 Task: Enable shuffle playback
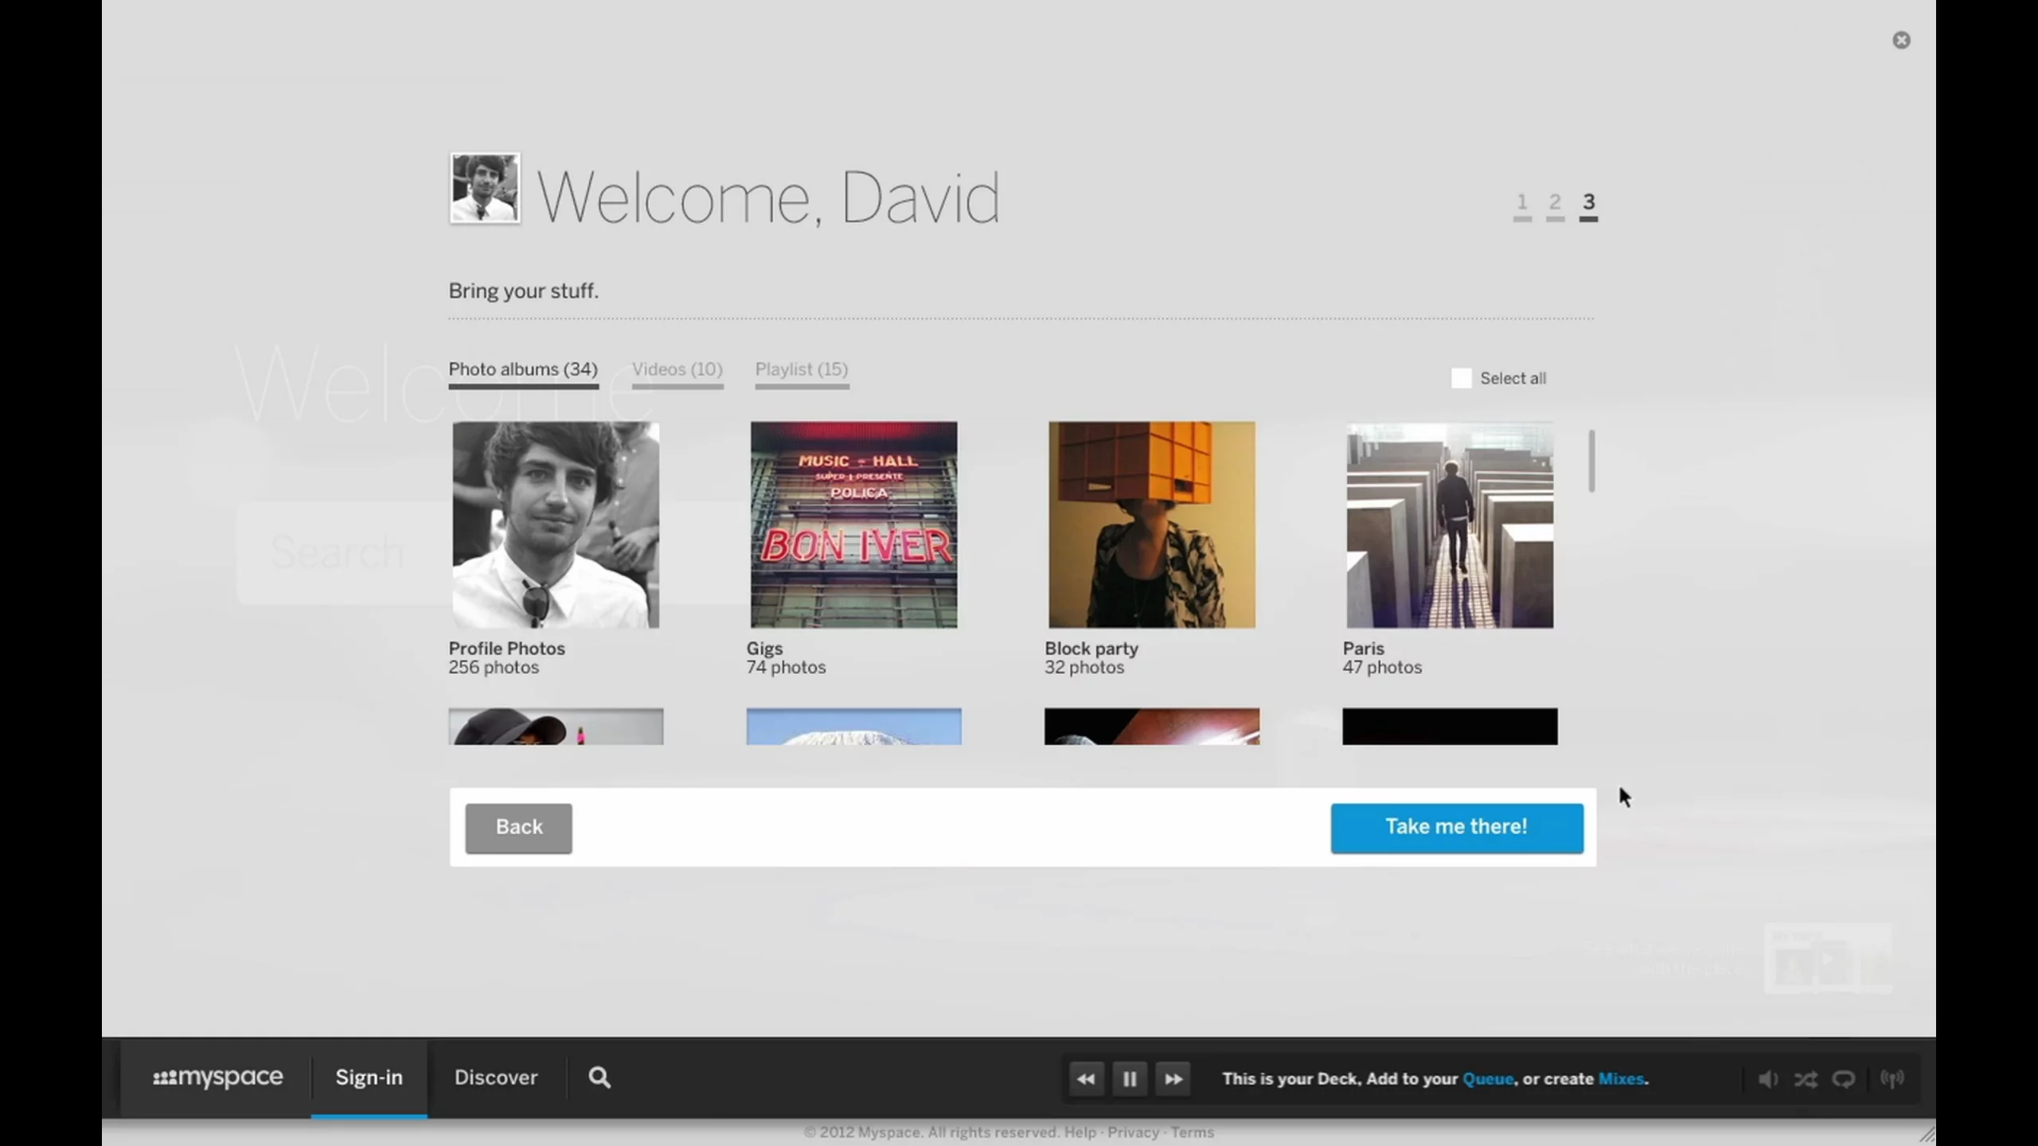(1806, 1078)
